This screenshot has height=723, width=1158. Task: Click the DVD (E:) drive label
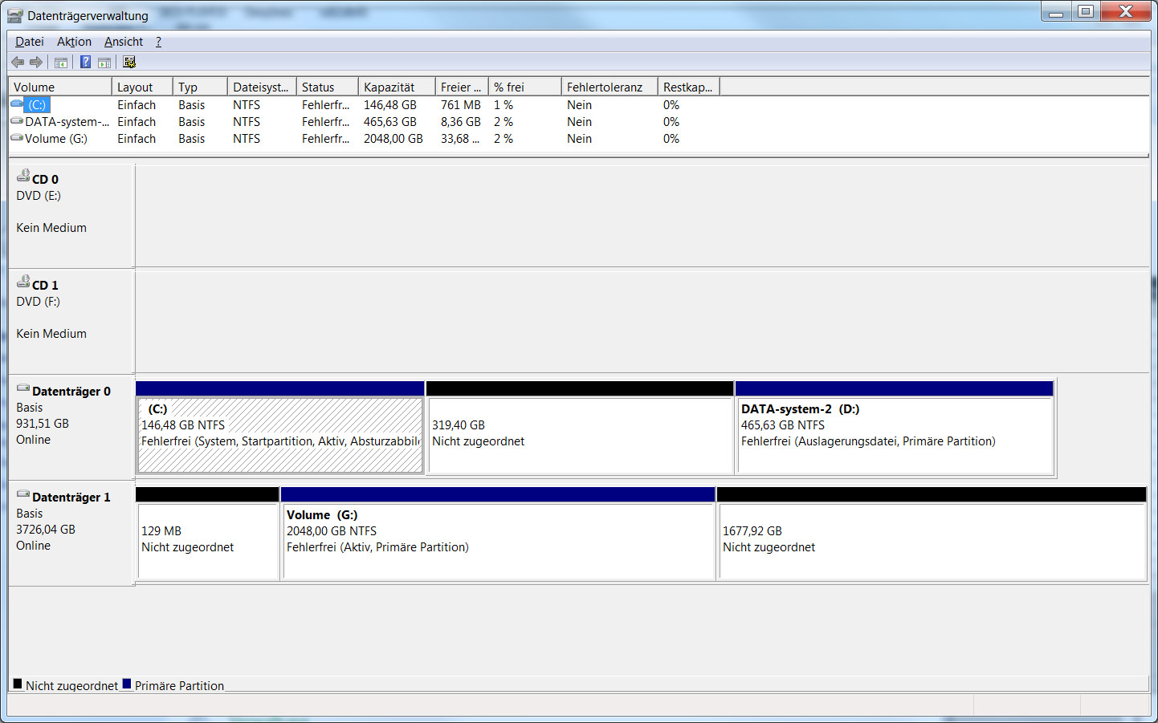[39, 196]
